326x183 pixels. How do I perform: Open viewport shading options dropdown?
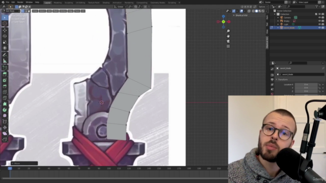(x=266, y=11)
